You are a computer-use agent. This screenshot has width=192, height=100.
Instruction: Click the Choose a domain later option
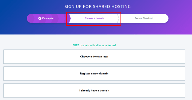(94, 57)
